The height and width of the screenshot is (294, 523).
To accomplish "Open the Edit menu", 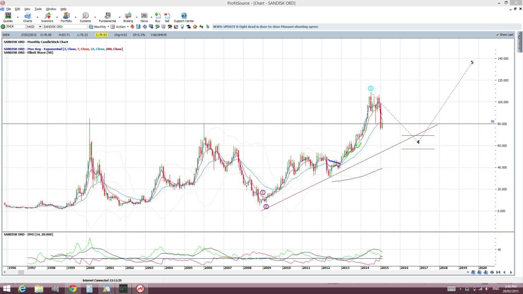I will point(17,9).
